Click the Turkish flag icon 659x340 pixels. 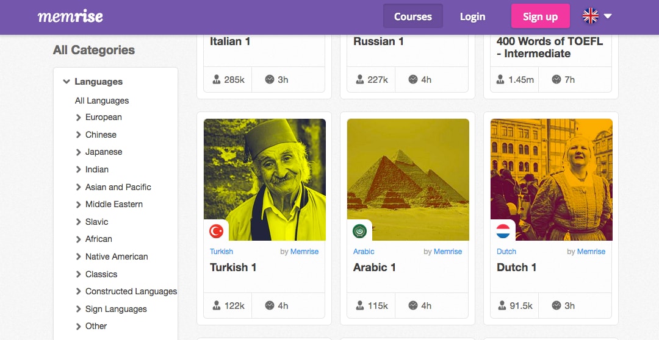pos(217,231)
